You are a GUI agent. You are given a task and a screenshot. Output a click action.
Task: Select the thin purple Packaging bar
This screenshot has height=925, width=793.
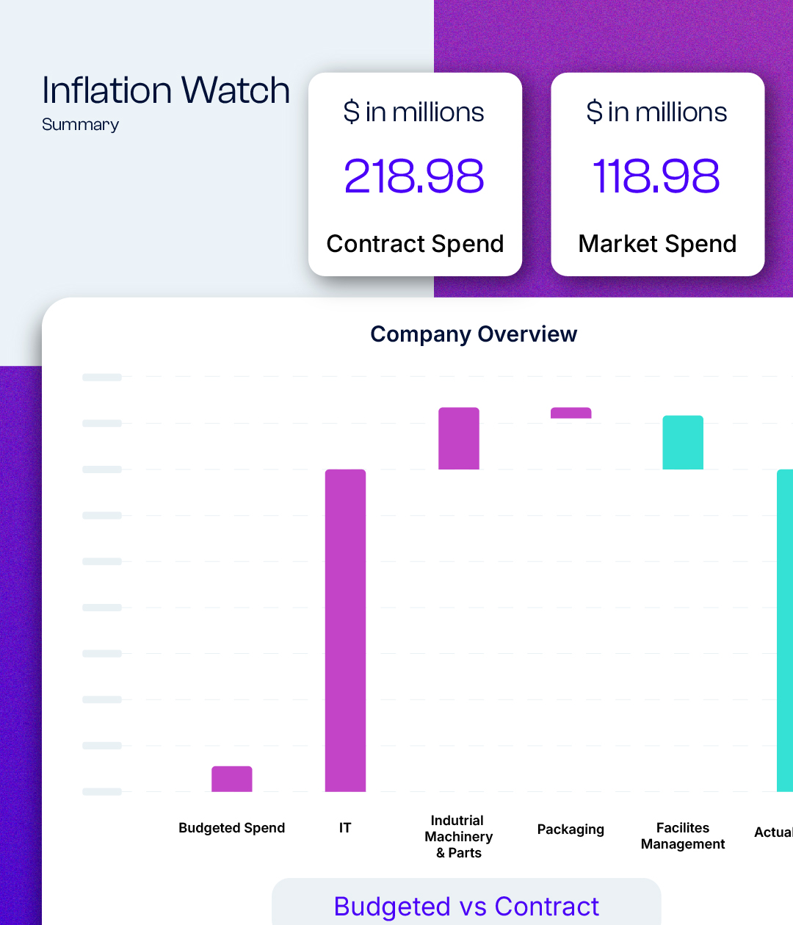point(571,413)
